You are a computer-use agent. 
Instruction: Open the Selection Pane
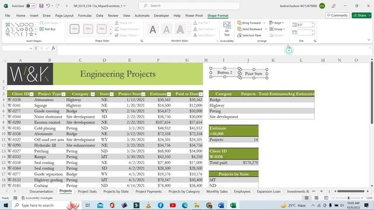coord(250,35)
